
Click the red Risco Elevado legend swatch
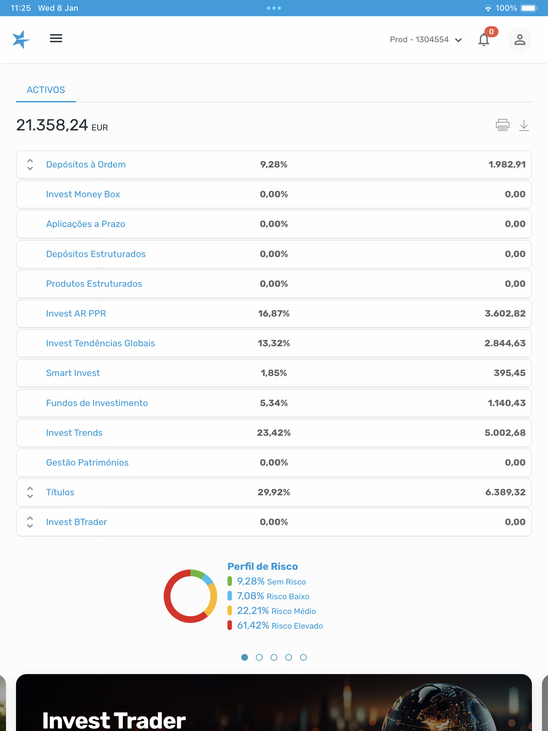(230, 625)
